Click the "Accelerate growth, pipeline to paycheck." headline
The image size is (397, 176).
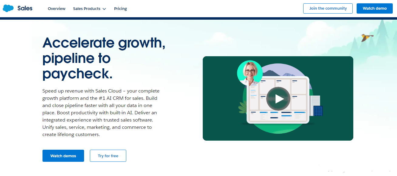[x=104, y=58]
